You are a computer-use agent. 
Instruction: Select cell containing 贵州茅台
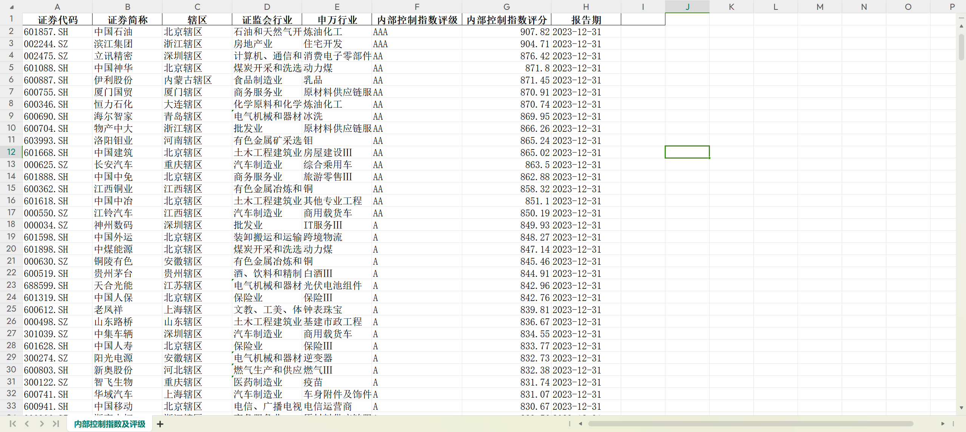point(113,273)
